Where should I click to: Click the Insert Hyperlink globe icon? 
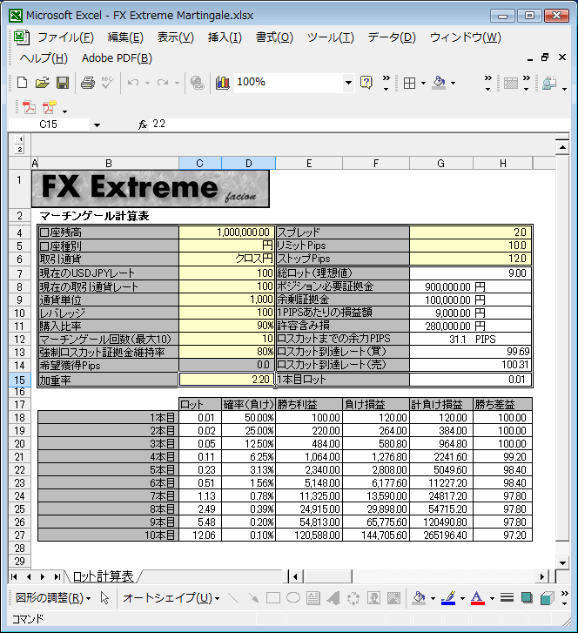[x=197, y=83]
